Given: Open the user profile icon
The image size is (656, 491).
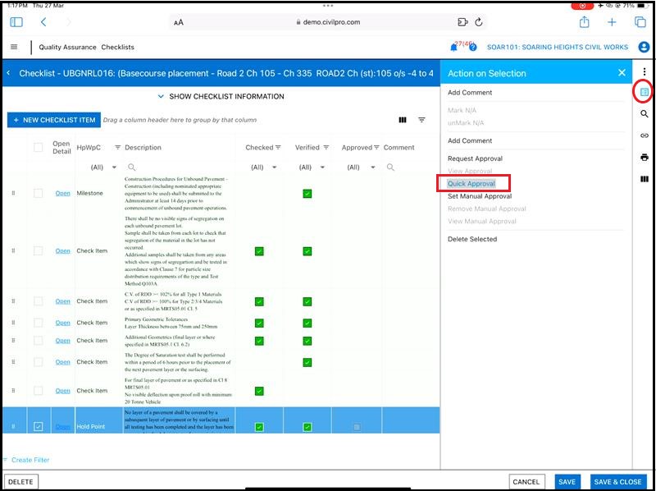Looking at the screenshot, I should pos(644,47).
